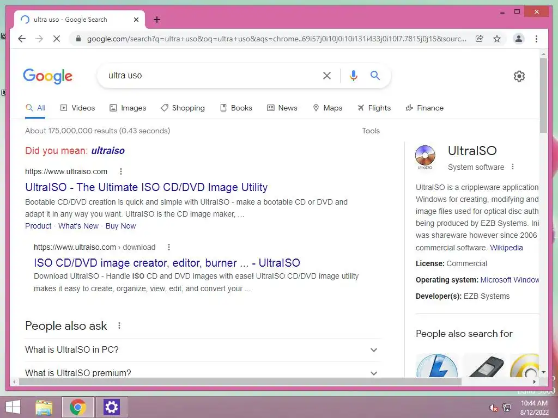Click the https://www.ultraiso.com URL text
The width and height of the screenshot is (558, 418).
click(66, 171)
